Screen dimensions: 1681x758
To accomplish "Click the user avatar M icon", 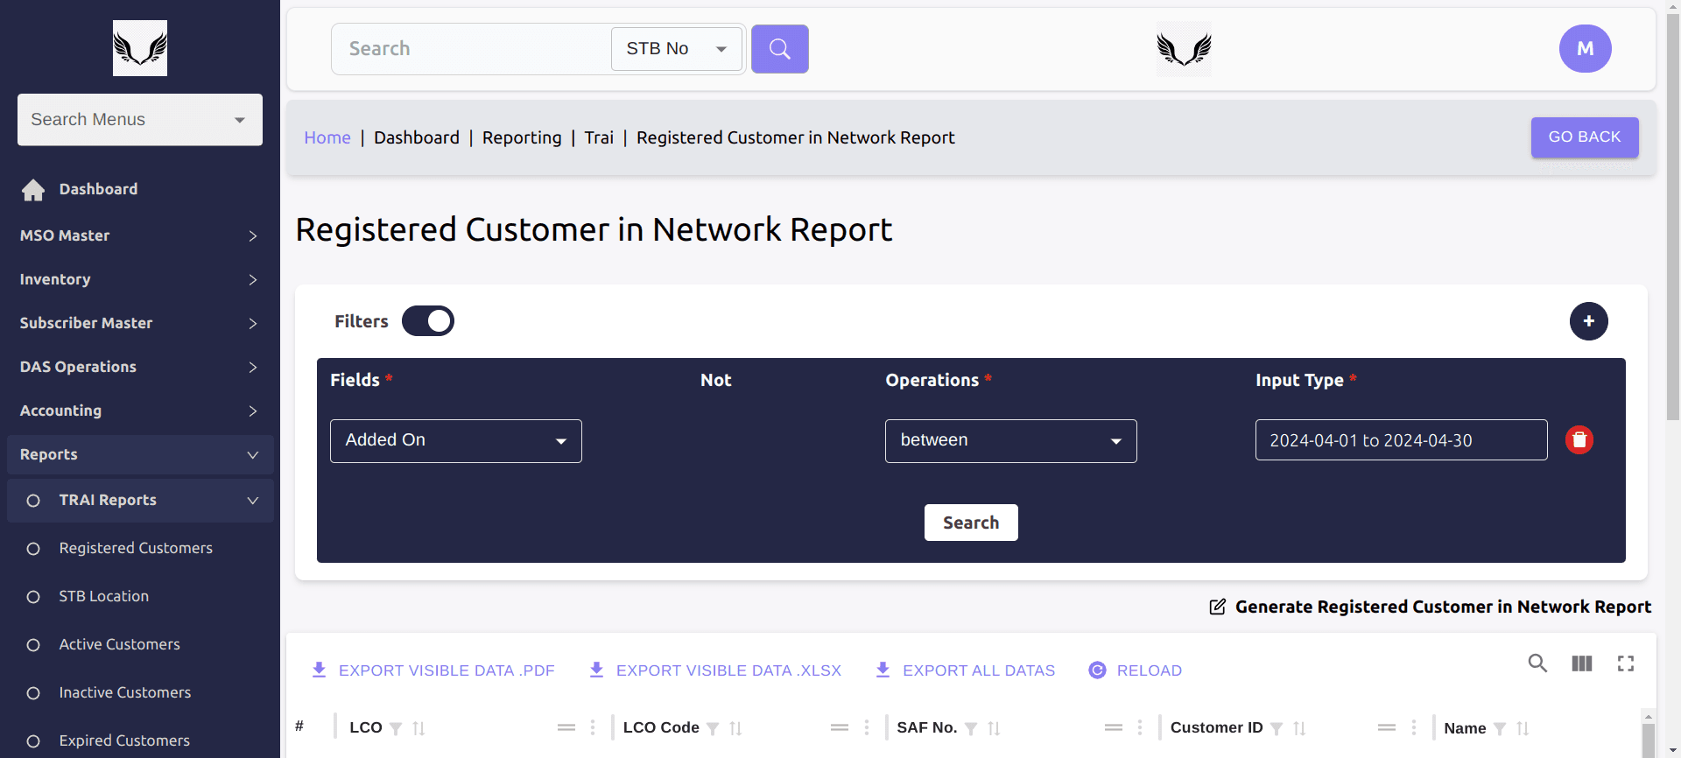I will (1585, 49).
